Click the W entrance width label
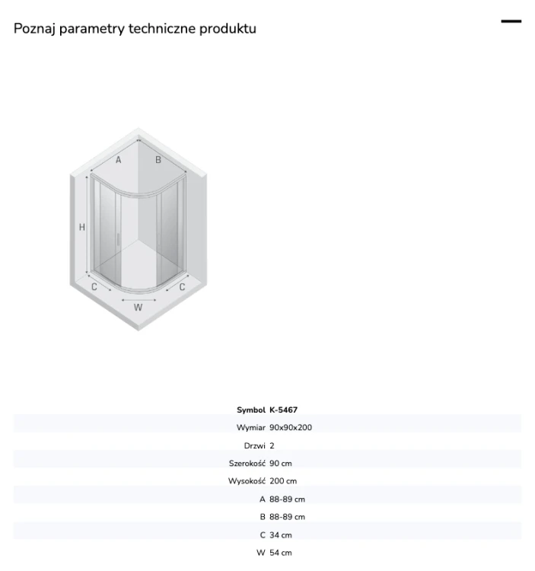 point(138,308)
